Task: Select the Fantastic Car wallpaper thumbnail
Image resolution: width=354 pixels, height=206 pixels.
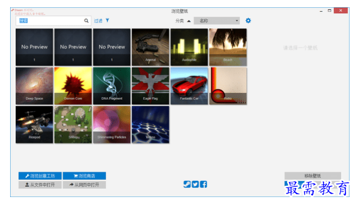Action: [x=189, y=86]
